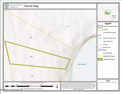Click the north arrow compass symbol

tap(57, 86)
